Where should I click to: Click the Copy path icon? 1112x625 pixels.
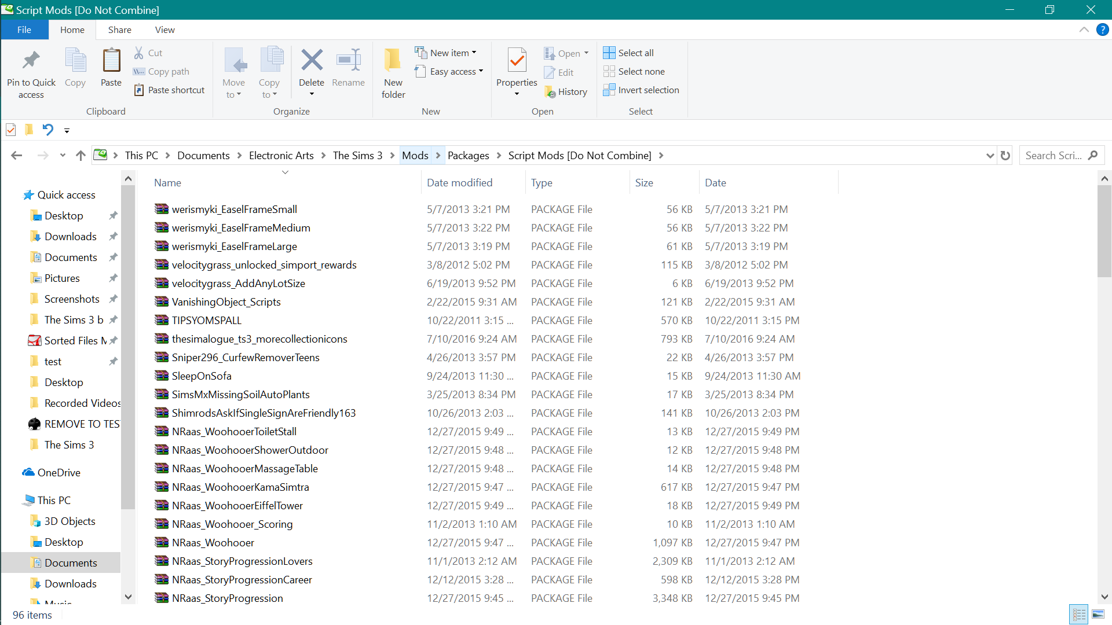[x=139, y=71]
